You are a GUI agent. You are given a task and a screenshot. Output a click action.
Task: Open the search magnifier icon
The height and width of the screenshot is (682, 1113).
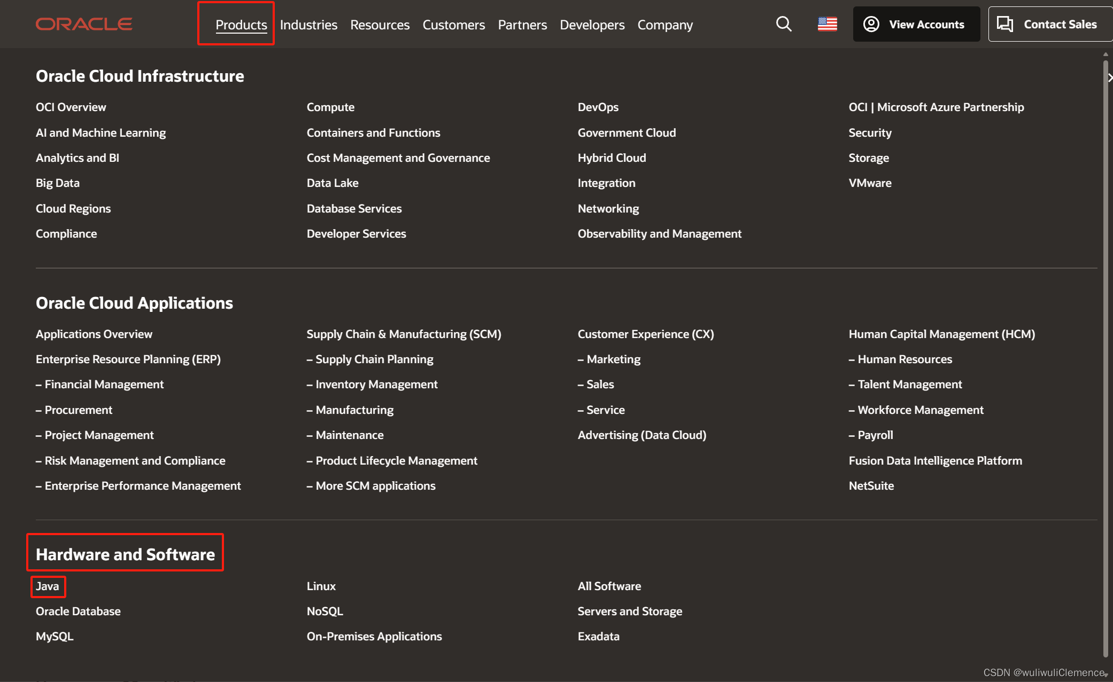pos(784,24)
